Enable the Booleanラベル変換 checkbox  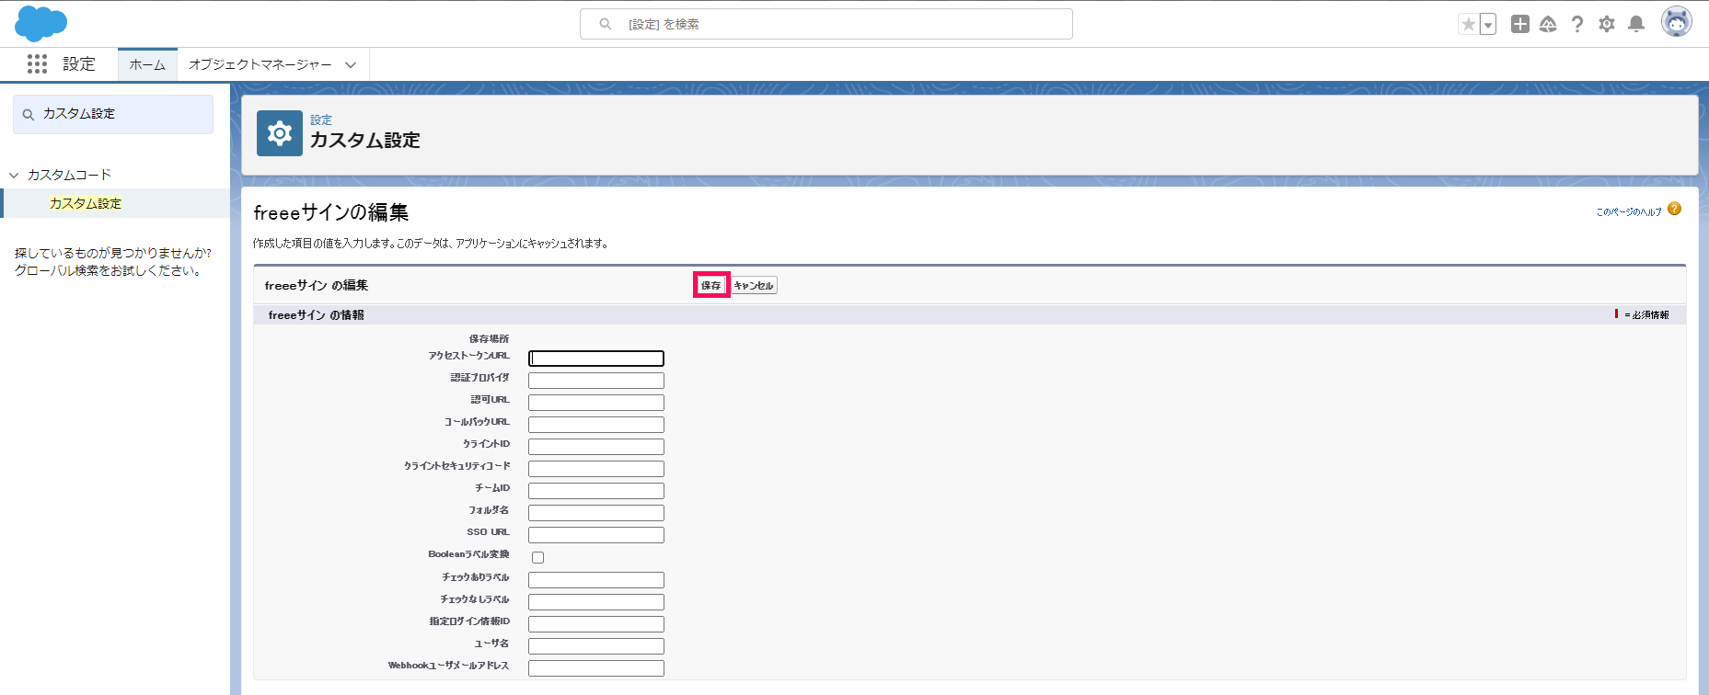(538, 557)
